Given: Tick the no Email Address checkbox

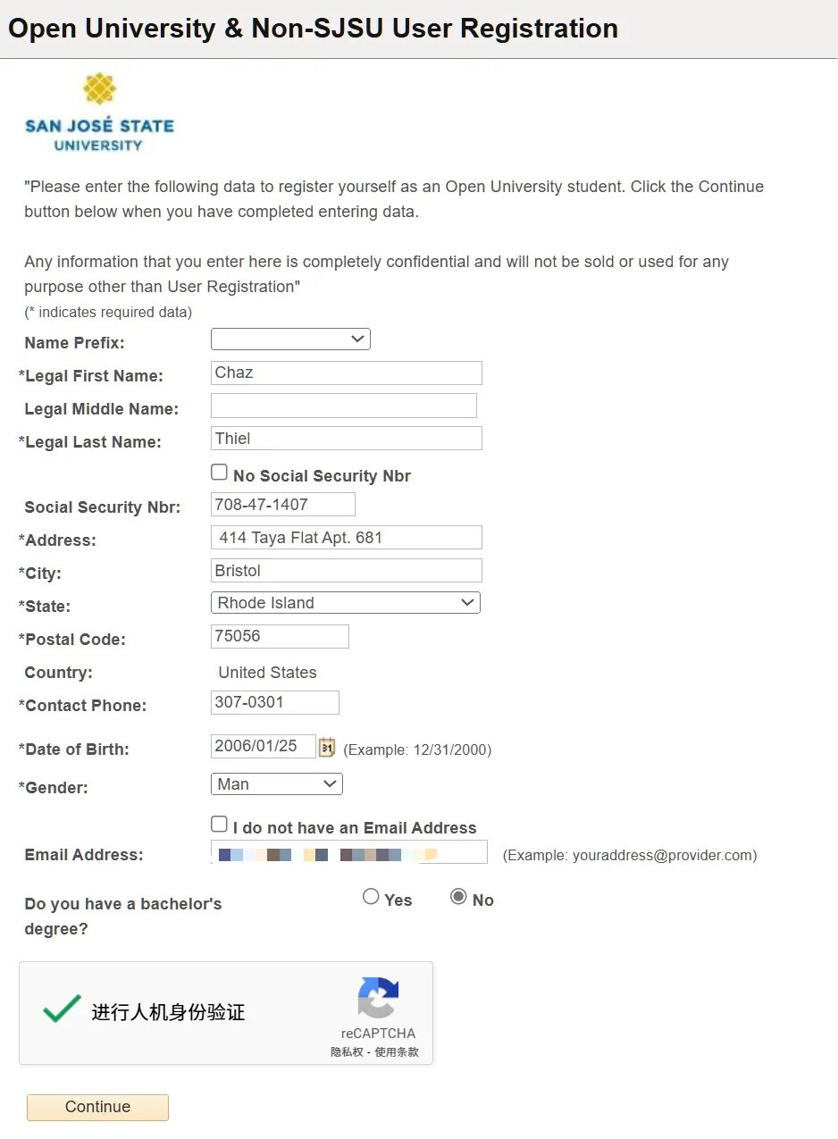Looking at the screenshot, I should point(219,825).
